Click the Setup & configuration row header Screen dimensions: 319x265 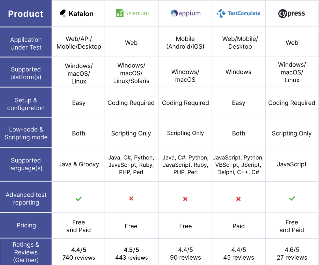[26, 104]
